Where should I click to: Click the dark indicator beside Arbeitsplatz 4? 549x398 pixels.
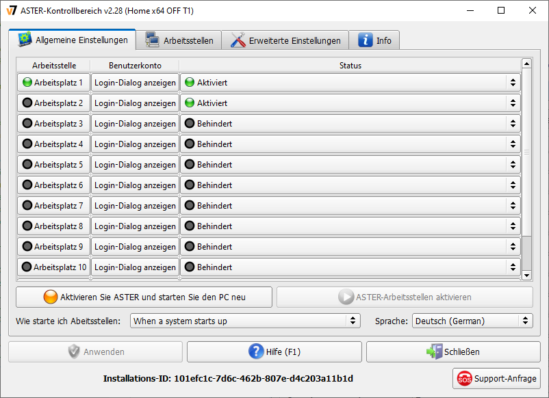pyautogui.click(x=27, y=144)
